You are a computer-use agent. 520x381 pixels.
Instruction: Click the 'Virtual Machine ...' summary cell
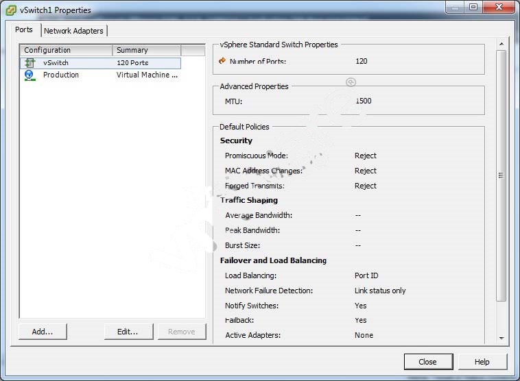[x=147, y=75]
